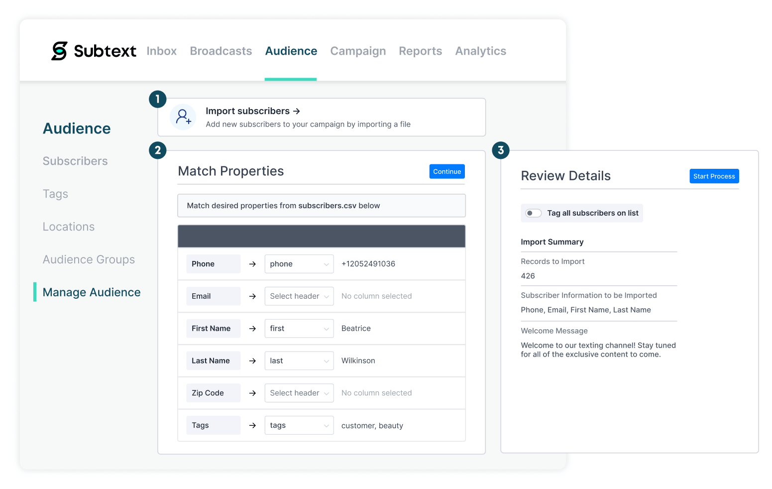Open the Select header dropdown for Zip Code
The width and height of the screenshot is (772, 489).
tap(299, 392)
